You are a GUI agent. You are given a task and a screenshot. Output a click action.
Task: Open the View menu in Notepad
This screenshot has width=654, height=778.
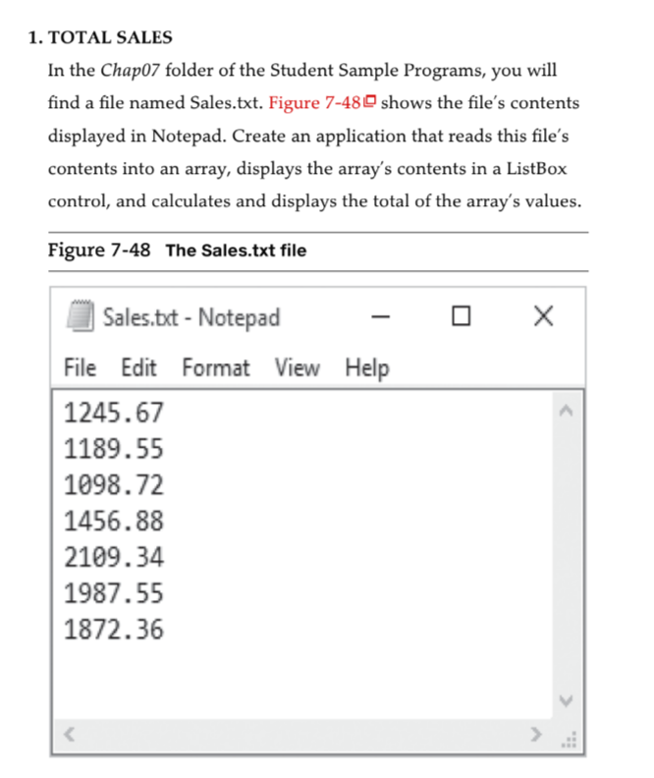[x=298, y=367]
